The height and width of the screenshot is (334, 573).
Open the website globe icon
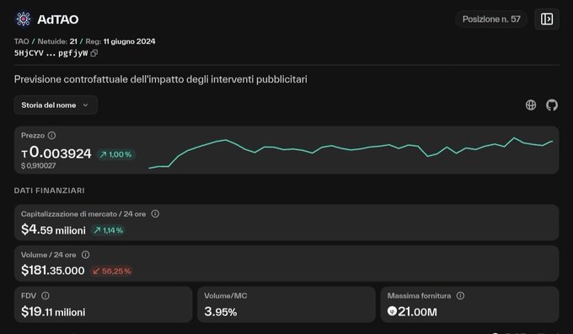(531, 105)
